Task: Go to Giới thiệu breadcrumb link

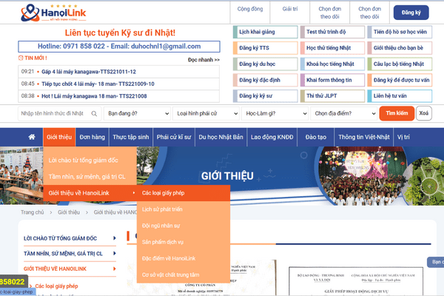Action: [69, 212]
